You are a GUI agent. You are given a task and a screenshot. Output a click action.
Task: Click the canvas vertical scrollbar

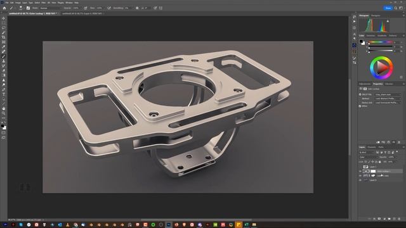(350, 117)
